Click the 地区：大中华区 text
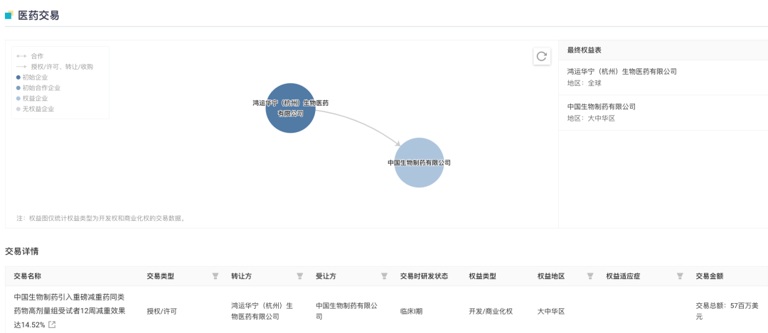 pos(591,119)
